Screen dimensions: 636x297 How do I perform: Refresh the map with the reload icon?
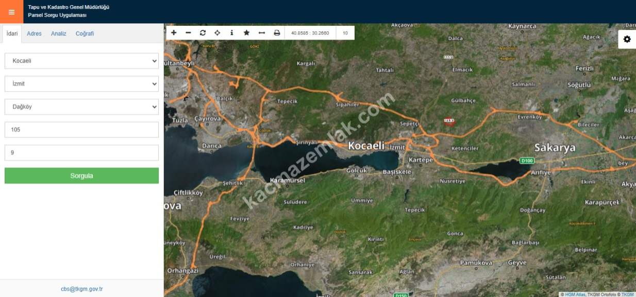point(203,33)
